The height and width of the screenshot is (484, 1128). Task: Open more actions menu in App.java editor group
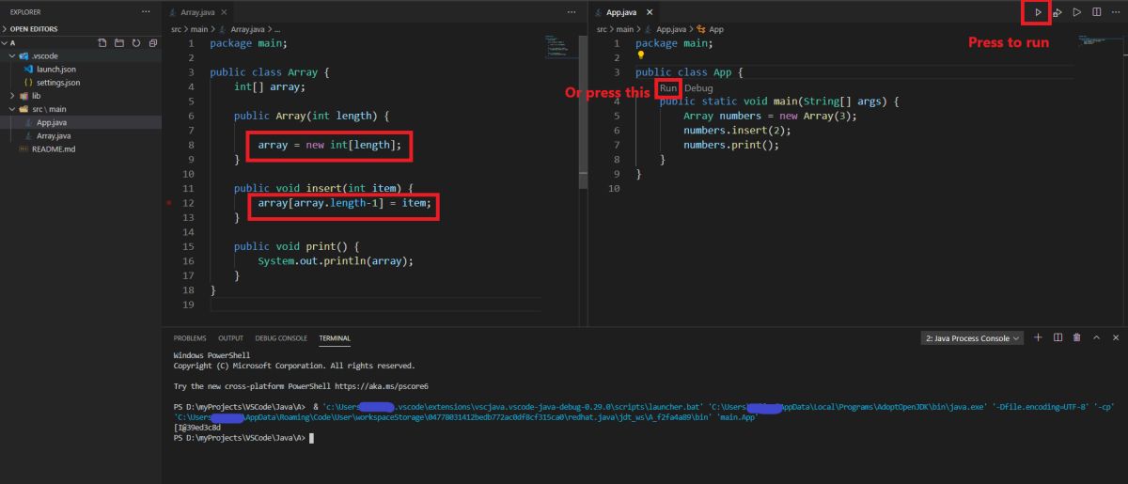(1116, 12)
